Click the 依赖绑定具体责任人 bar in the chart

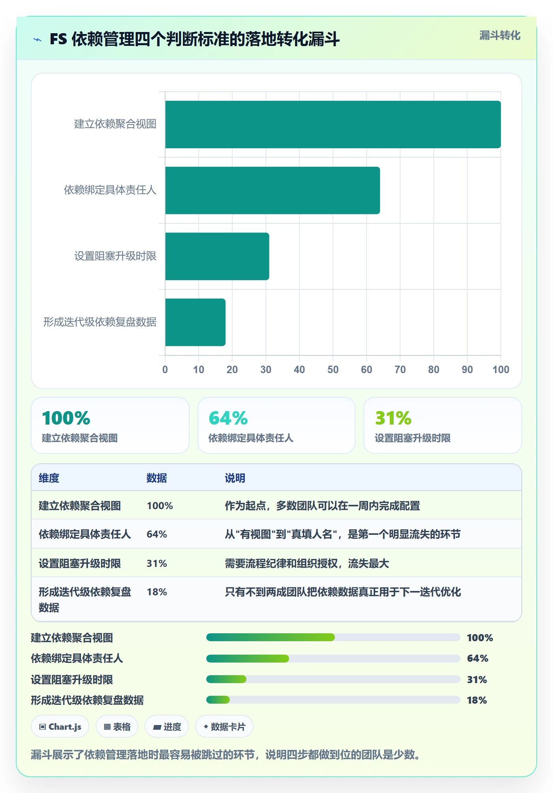pos(273,191)
